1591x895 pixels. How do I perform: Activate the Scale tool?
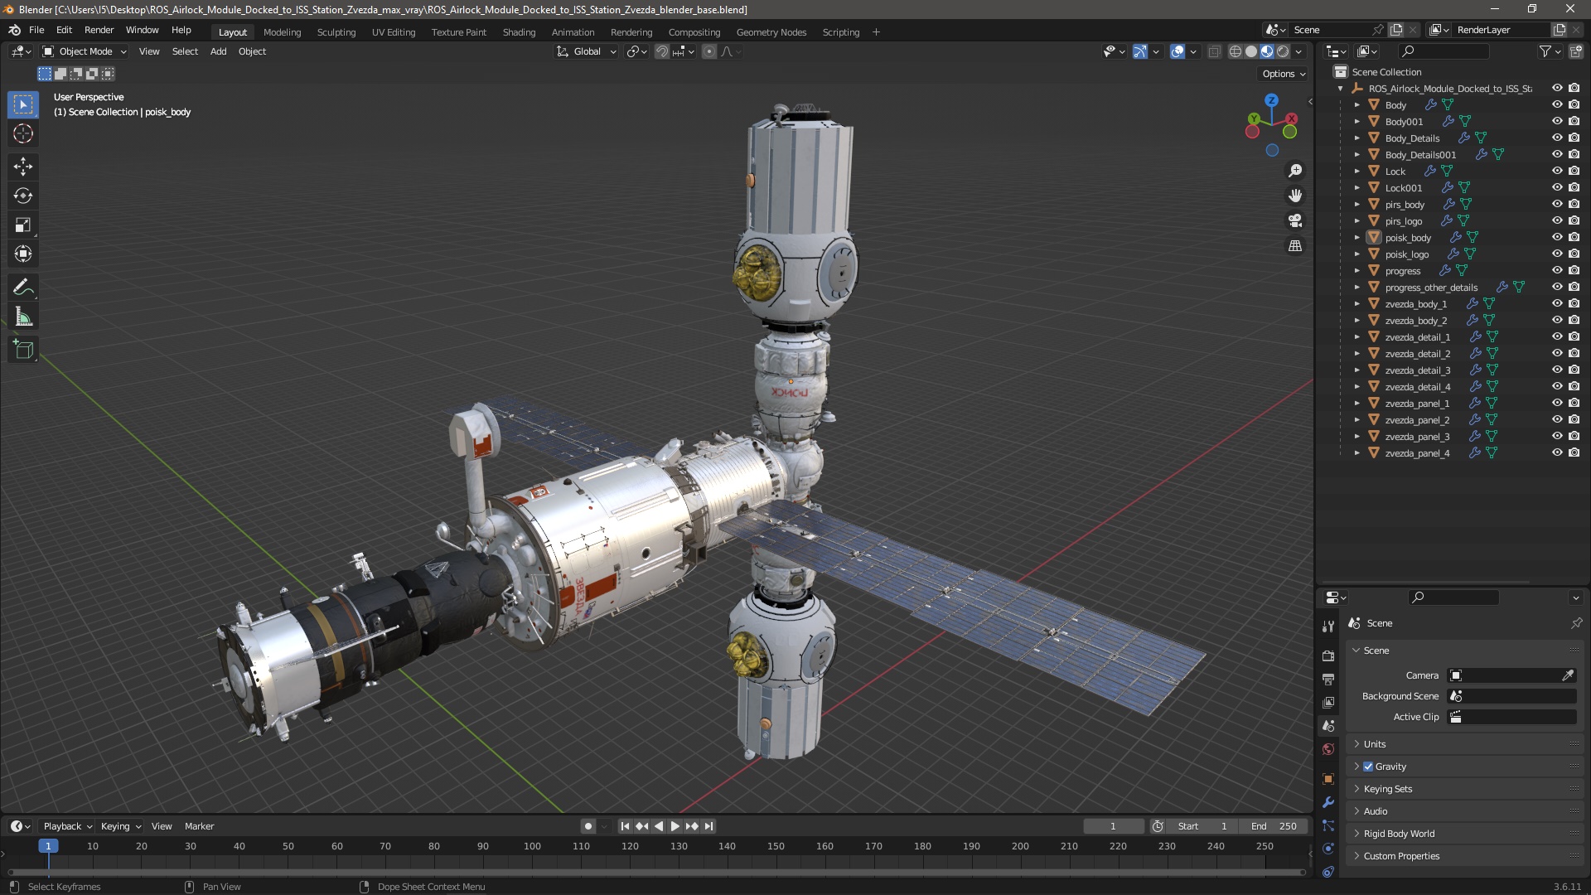point(23,225)
